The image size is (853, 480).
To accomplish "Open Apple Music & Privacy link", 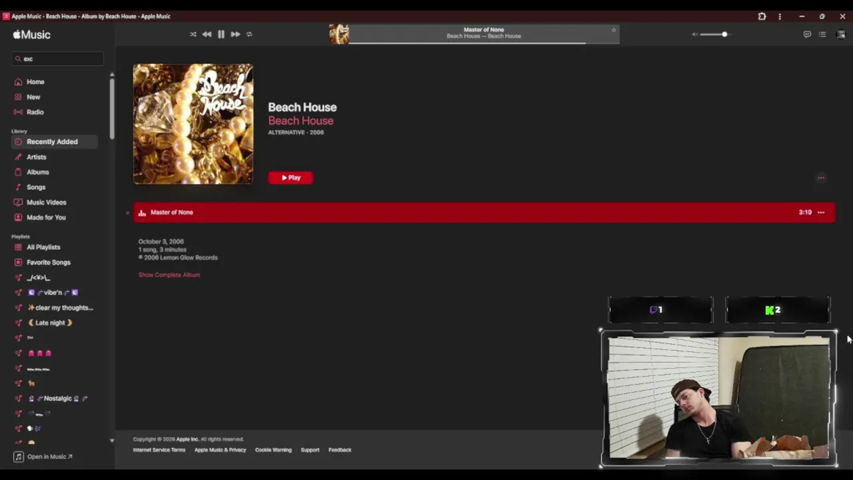I will (x=220, y=450).
